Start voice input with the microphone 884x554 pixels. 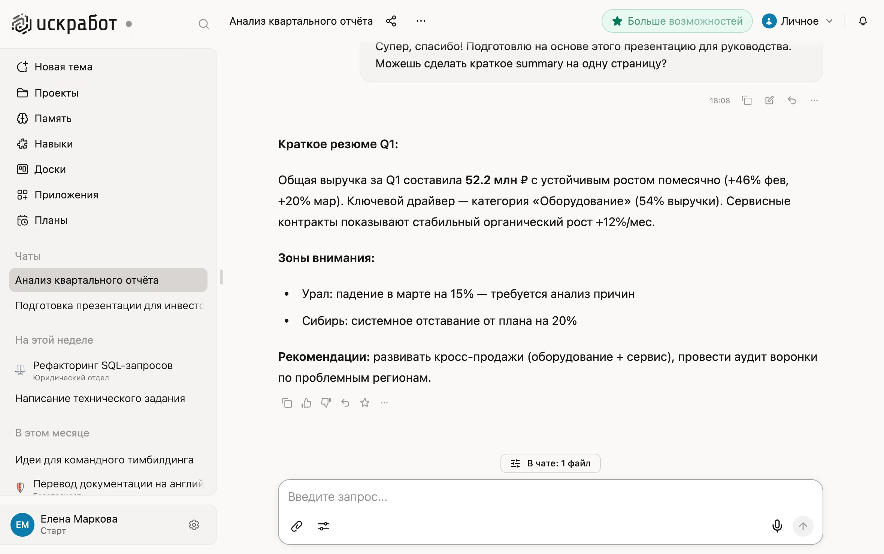click(x=777, y=526)
